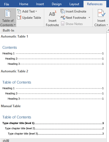Expand the Table of Contents dropdown arrow
The image size is (109, 142).
click(15, 25)
